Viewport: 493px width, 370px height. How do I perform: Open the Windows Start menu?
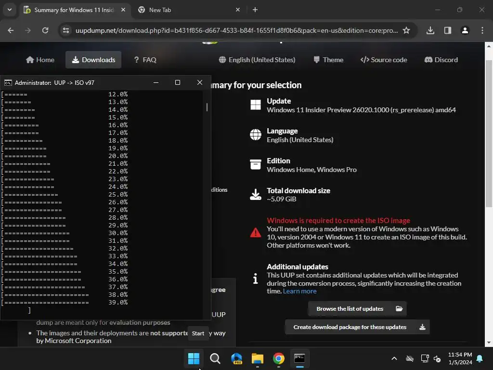[194, 358]
